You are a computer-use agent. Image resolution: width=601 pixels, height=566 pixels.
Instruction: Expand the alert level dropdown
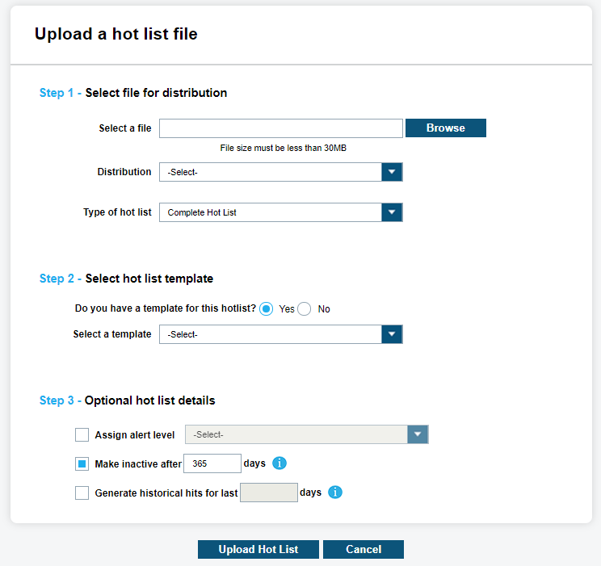tap(417, 434)
